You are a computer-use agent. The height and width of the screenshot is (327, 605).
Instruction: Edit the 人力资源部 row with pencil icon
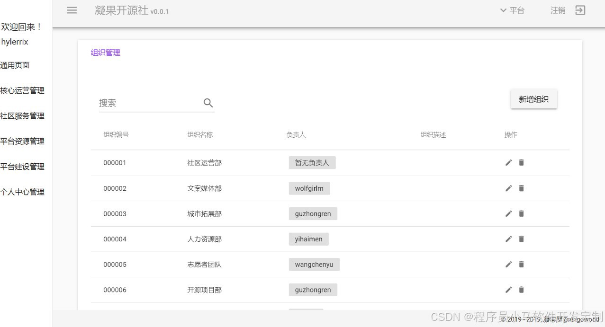[508, 239]
